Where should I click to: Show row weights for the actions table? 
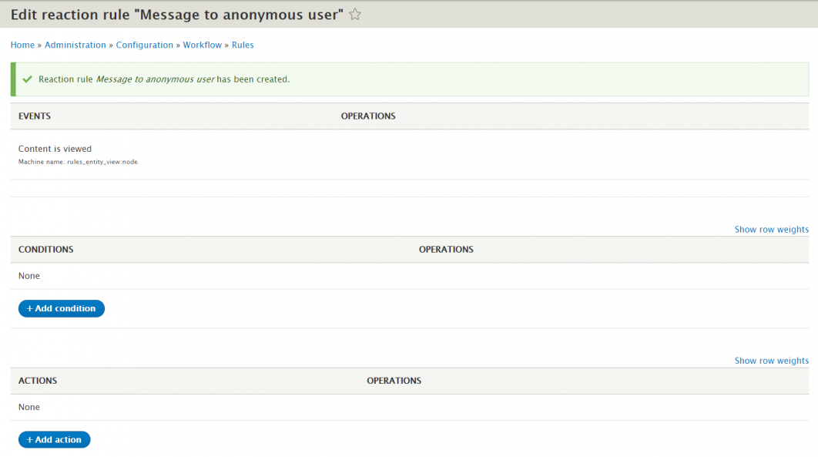(x=771, y=360)
